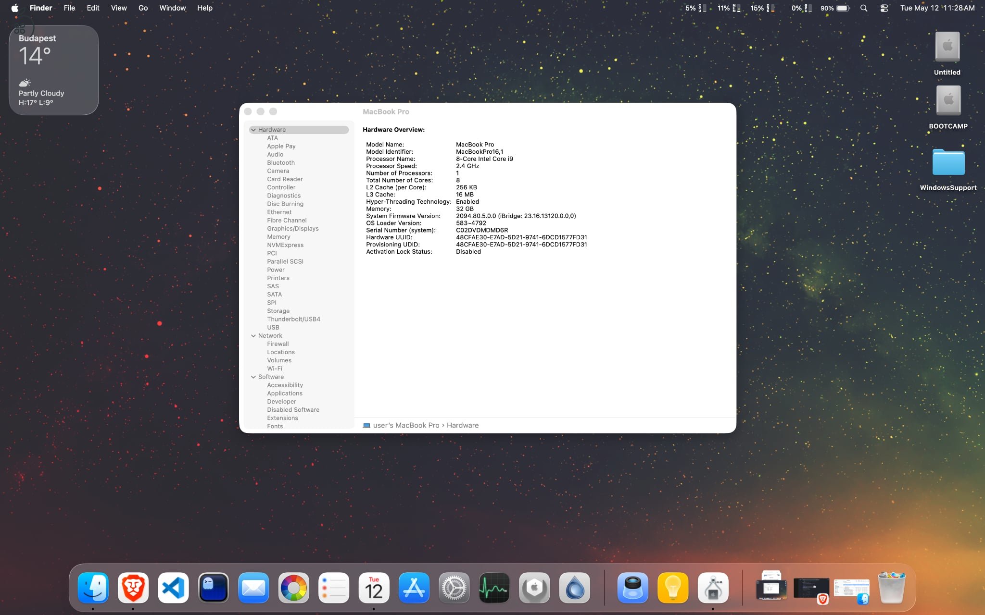The image size is (985, 615).
Task: Click the Budapest weather widget
Action: pos(54,70)
